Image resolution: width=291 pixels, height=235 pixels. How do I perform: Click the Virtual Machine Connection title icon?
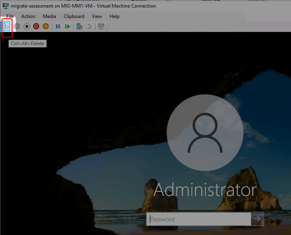[6, 6]
